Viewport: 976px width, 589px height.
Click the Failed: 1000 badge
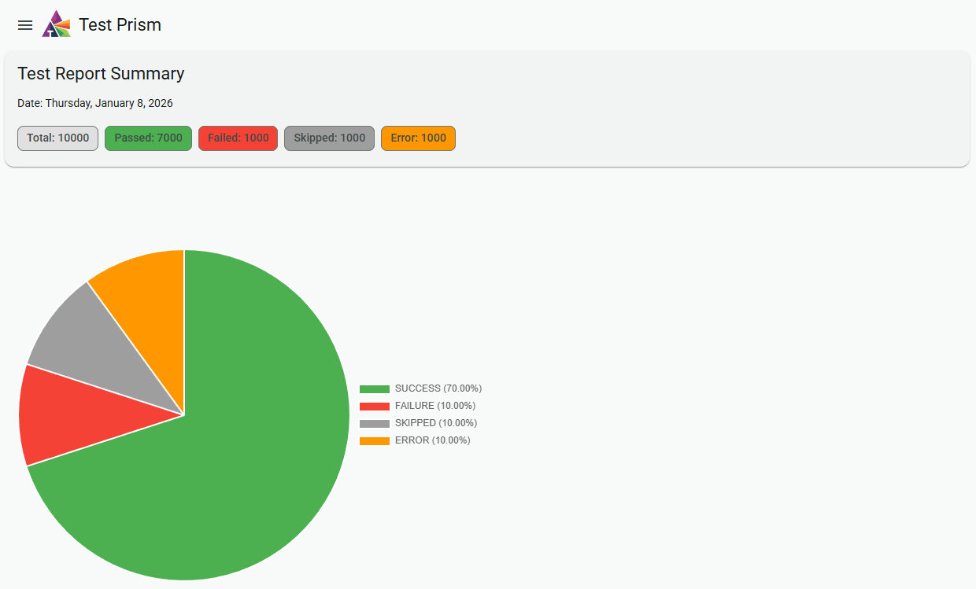(x=238, y=138)
